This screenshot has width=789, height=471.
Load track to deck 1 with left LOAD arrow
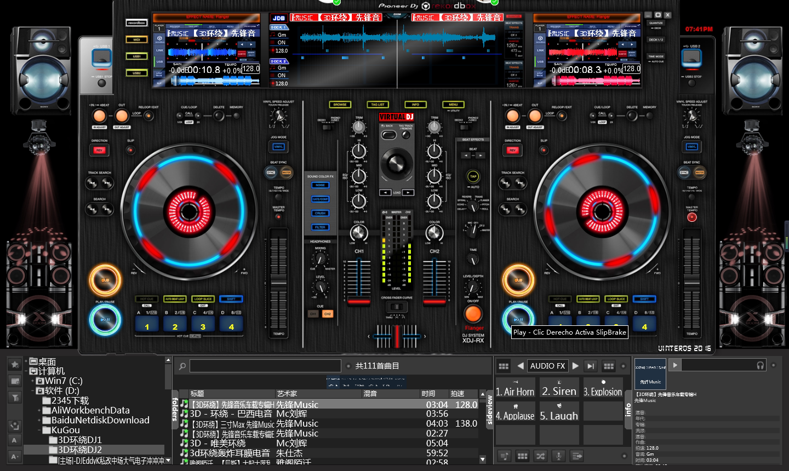(385, 193)
